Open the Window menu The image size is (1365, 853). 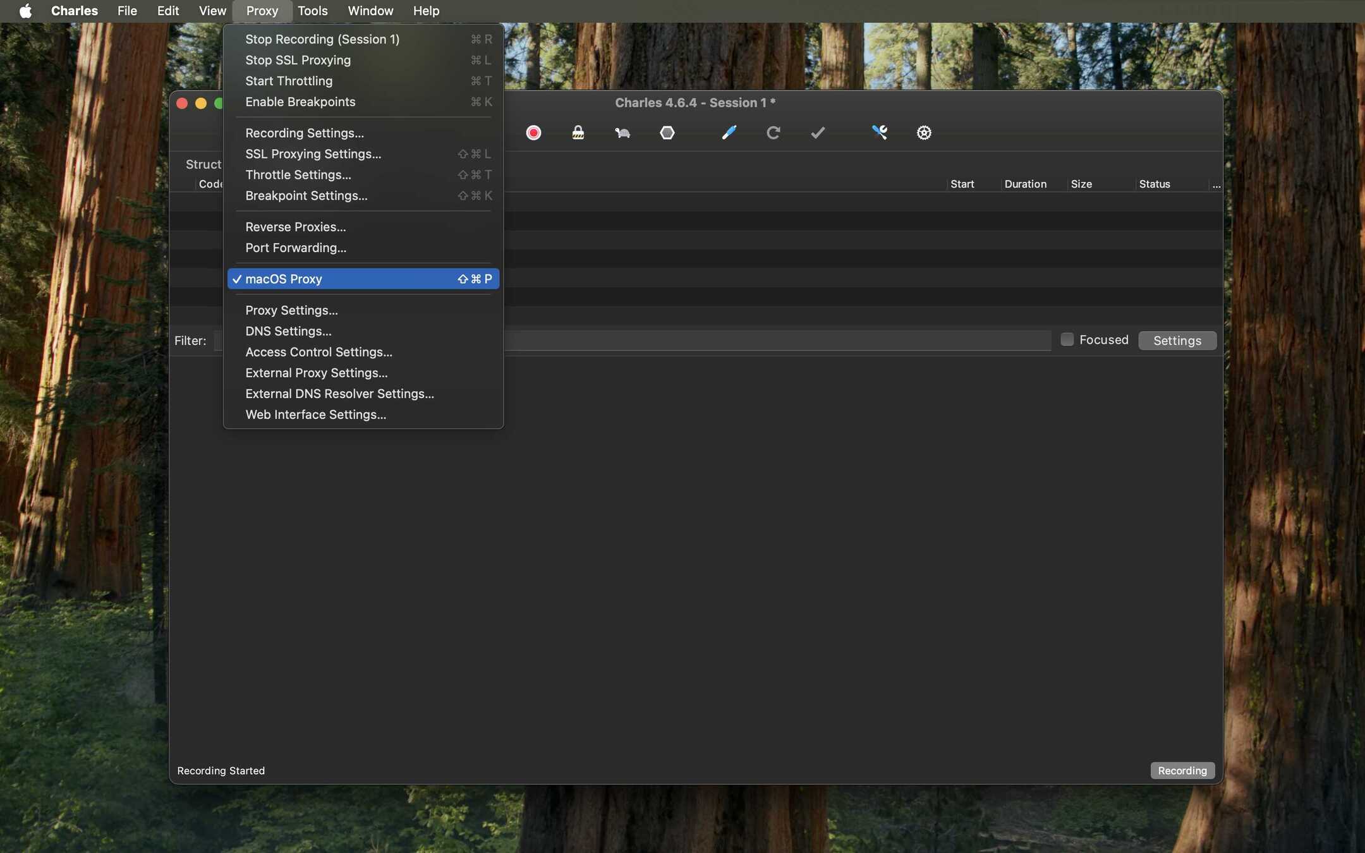[x=370, y=11]
